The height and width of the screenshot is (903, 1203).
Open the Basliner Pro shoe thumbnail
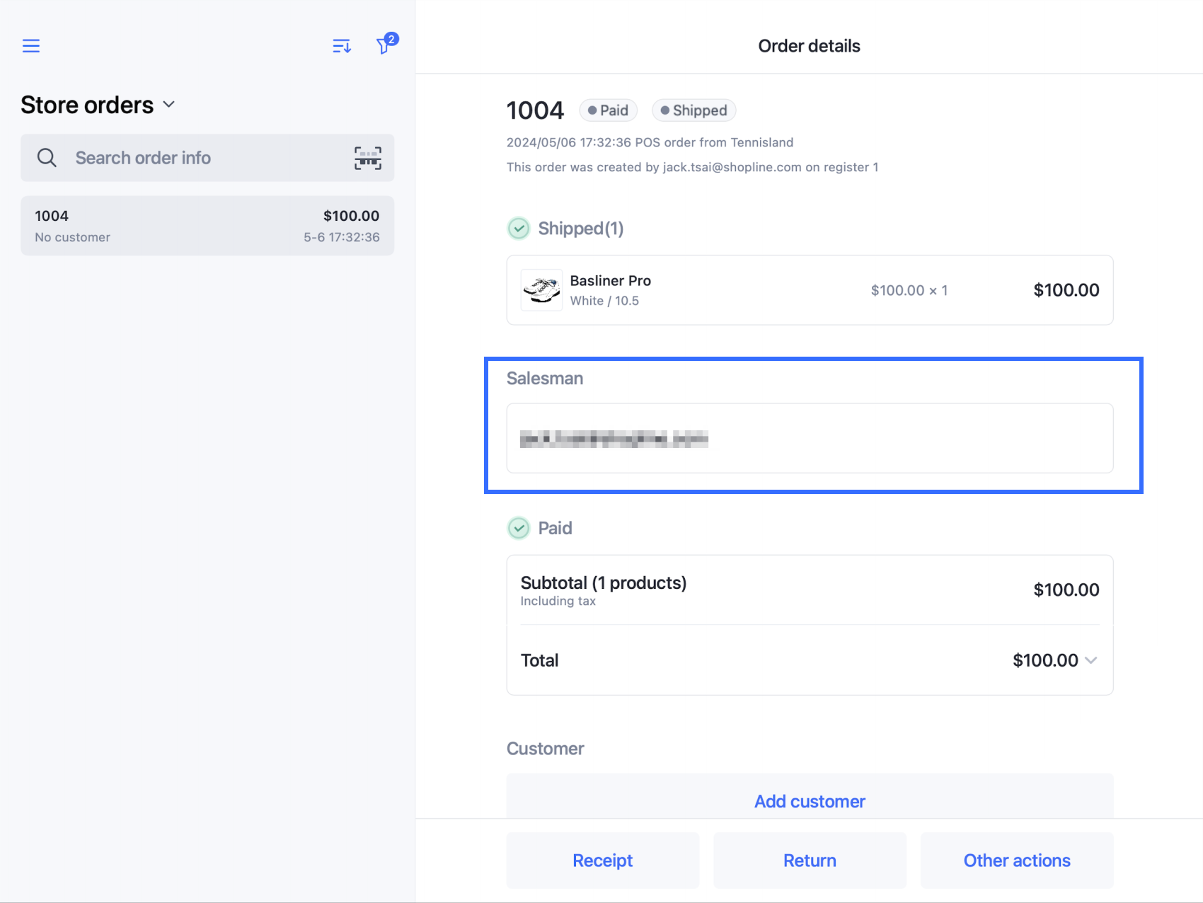coord(541,290)
